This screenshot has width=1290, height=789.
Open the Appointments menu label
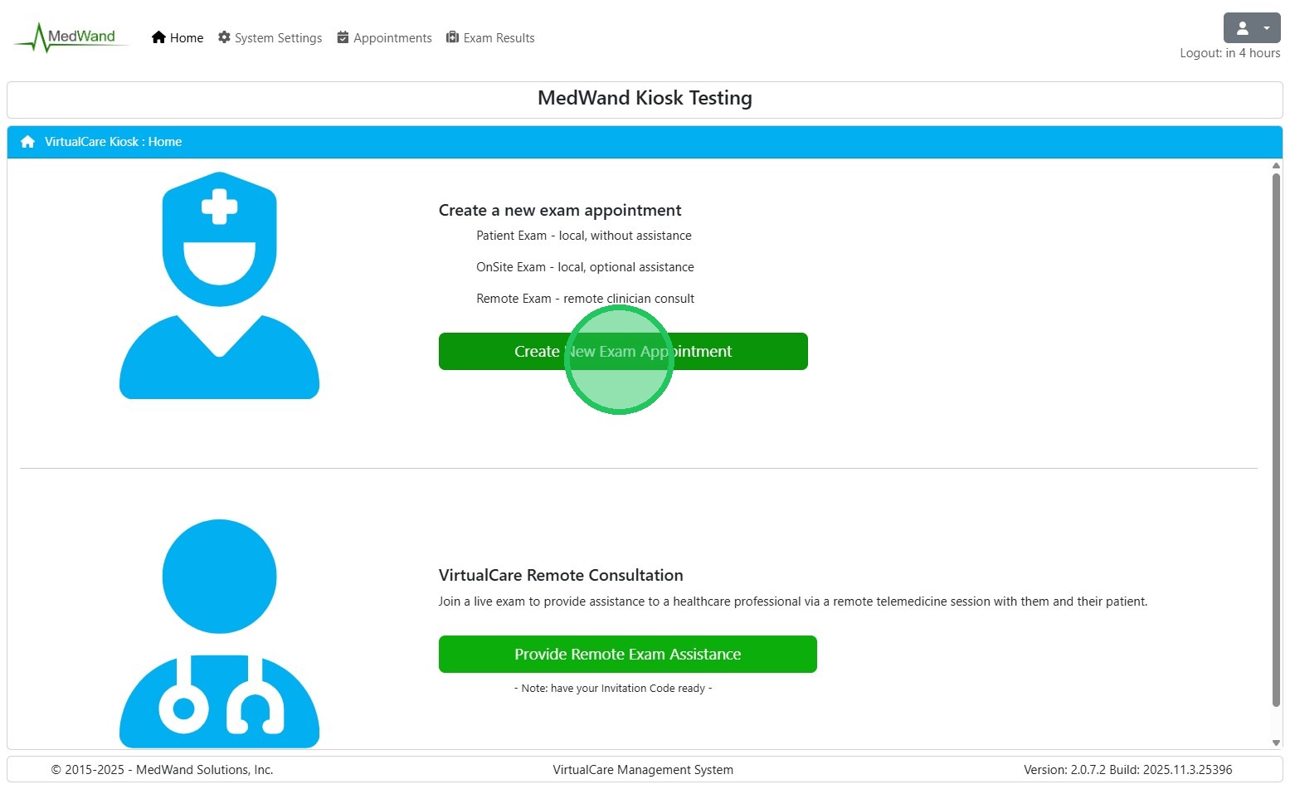pos(392,38)
